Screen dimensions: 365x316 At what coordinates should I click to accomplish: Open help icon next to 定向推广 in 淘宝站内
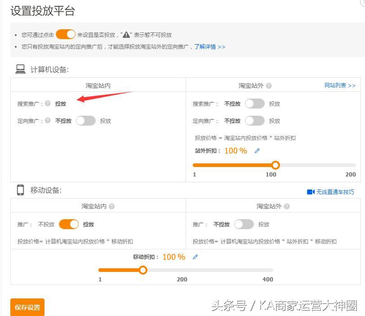tap(47, 121)
